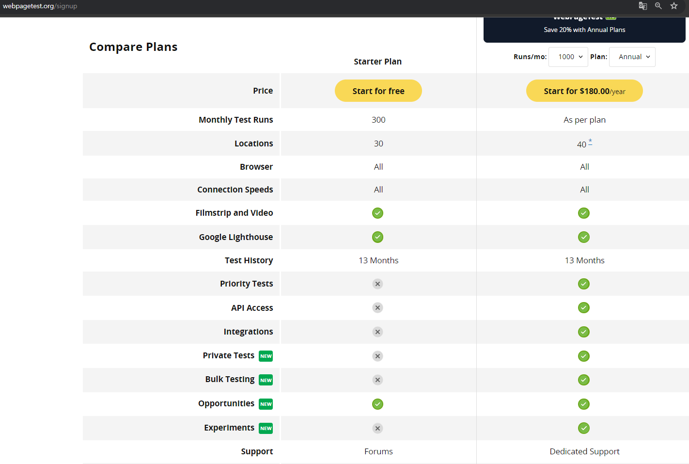Open the Runs/mo 1000 dropdown
689x464 pixels.
(568, 57)
